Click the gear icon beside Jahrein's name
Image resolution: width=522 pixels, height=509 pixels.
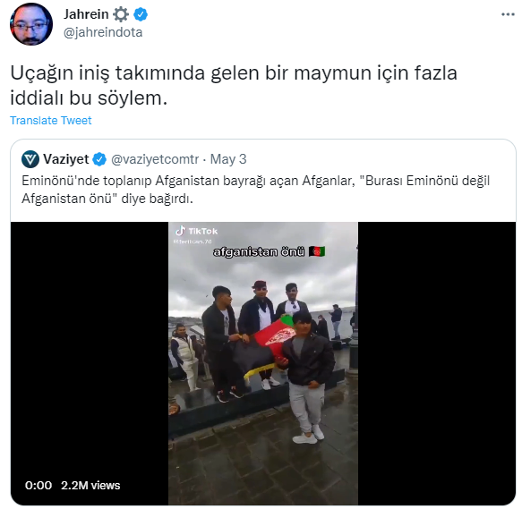point(121,14)
